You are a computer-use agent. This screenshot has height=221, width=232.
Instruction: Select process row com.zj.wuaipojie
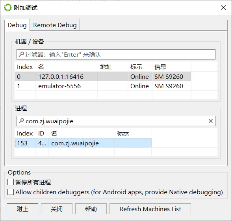point(83,143)
